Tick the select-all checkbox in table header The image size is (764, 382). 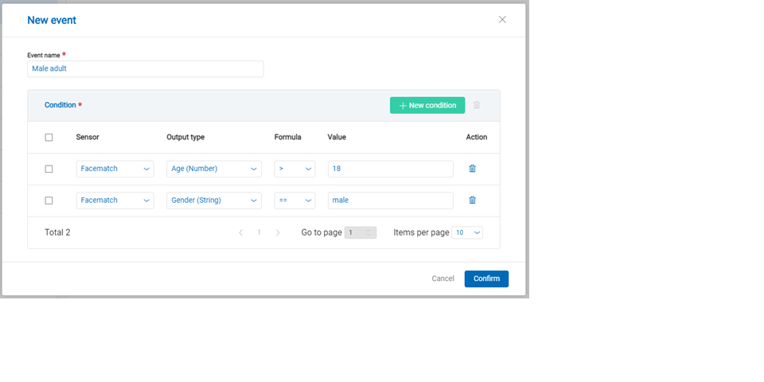pyautogui.click(x=49, y=137)
